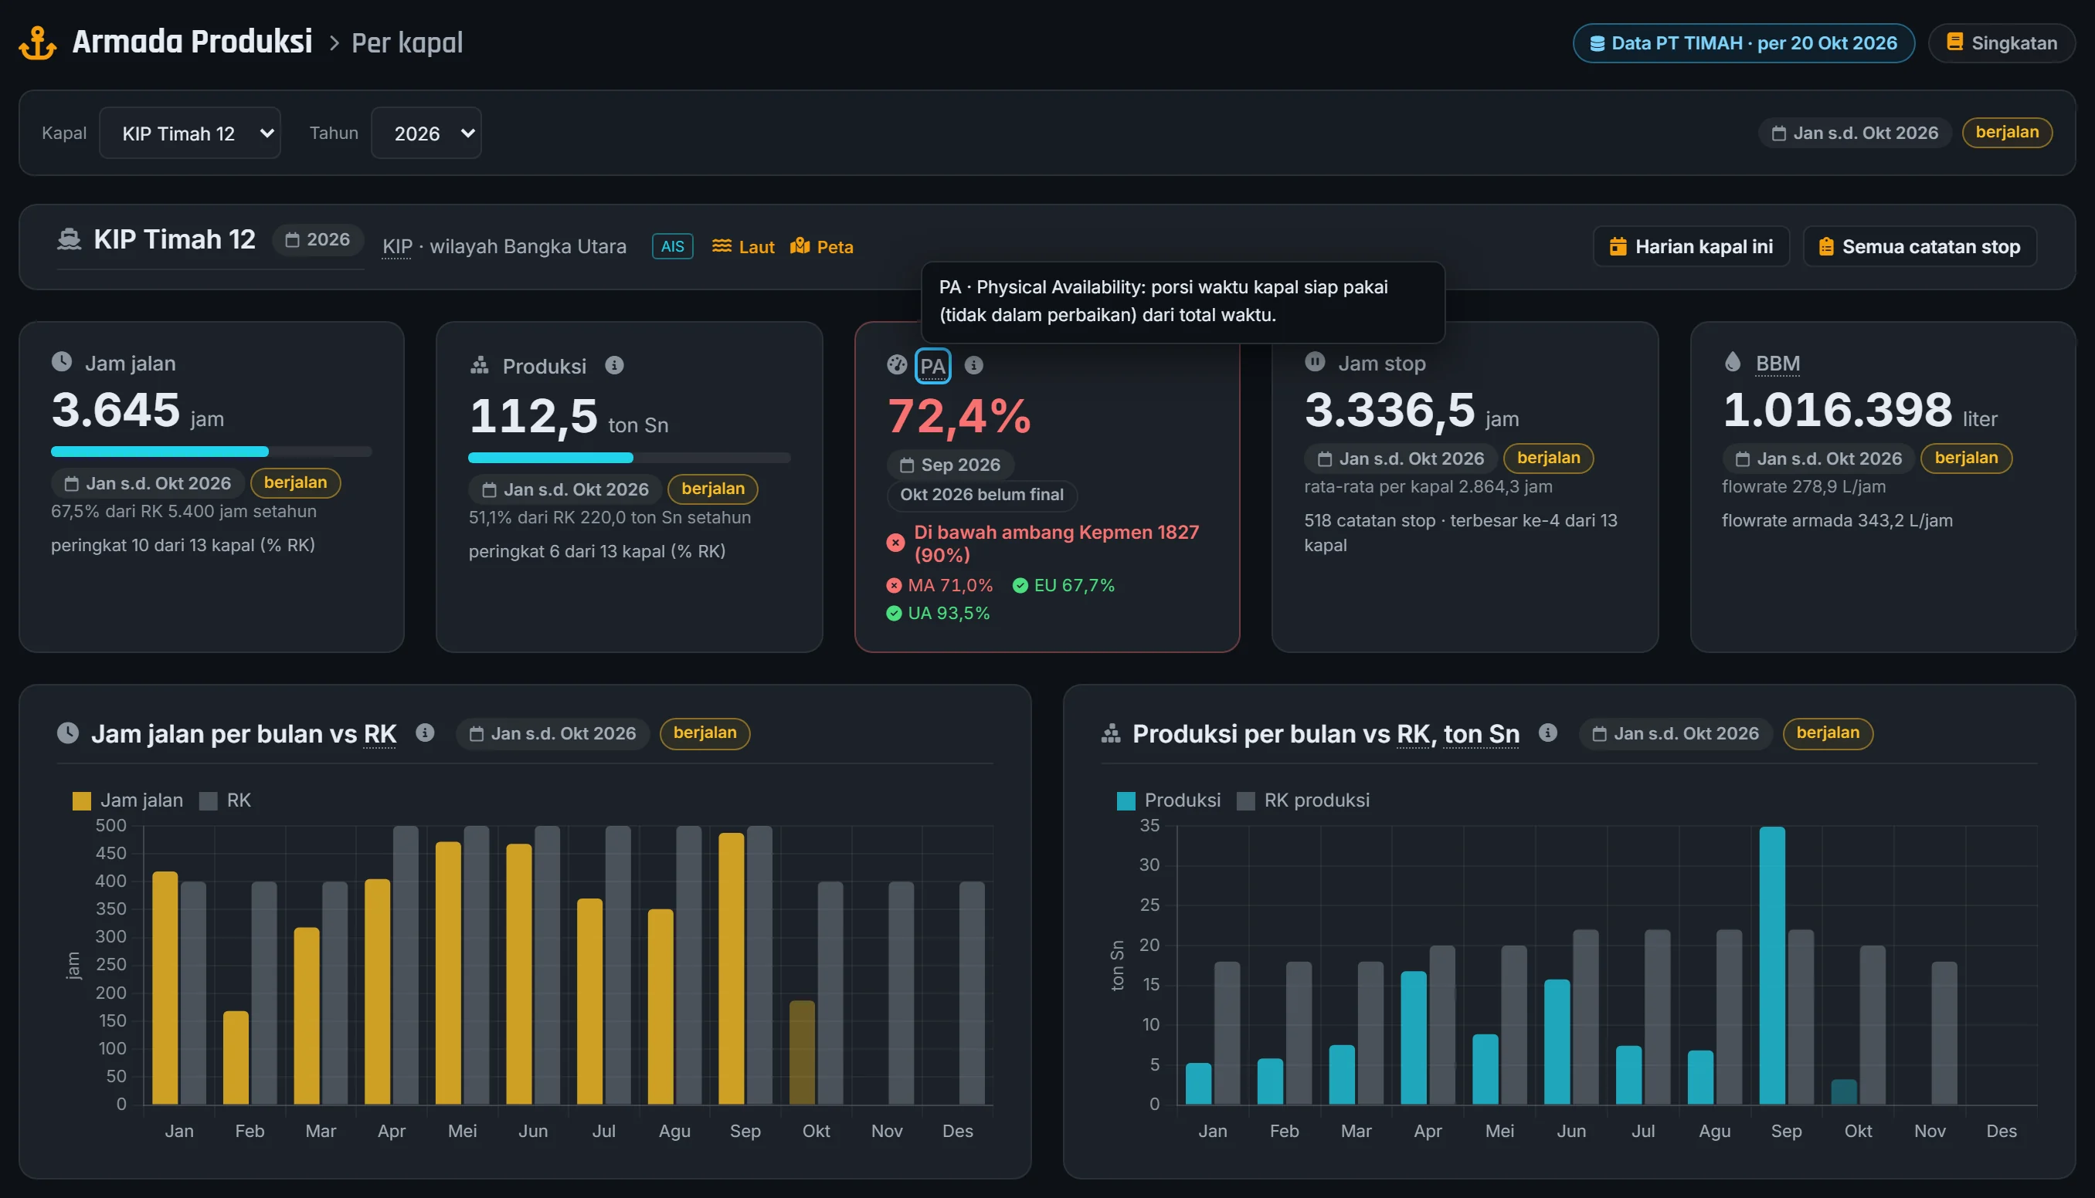Toggle the RK legend series in hours chart
Image resolution: width=2095 pixels, height=1198 pixels.
tap(226, 800)
